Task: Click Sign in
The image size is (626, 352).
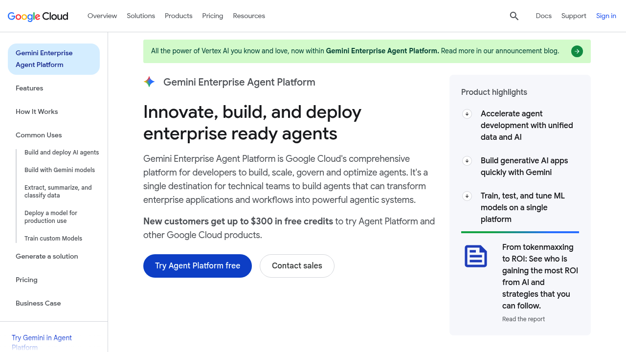Action: [606, 16]
